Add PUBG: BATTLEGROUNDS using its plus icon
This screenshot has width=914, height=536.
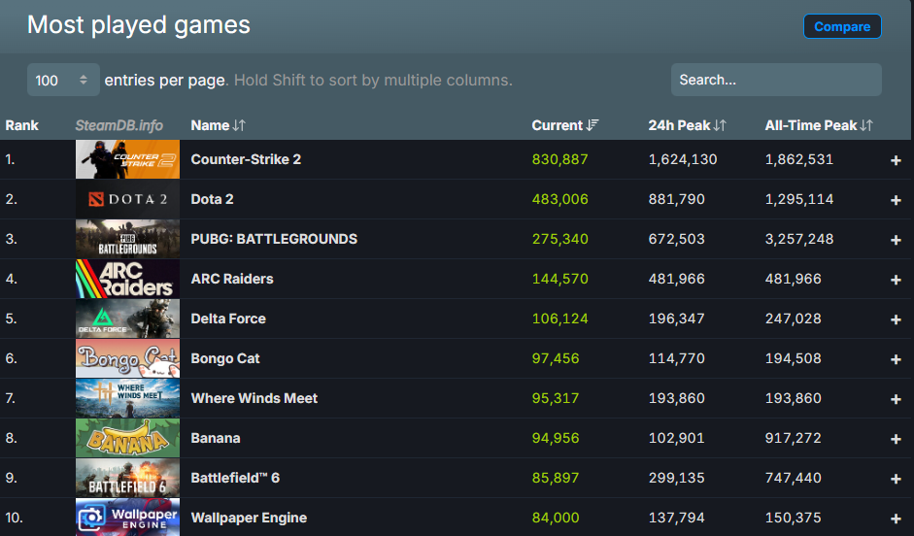pyautogui.click(x=896, y=240)
